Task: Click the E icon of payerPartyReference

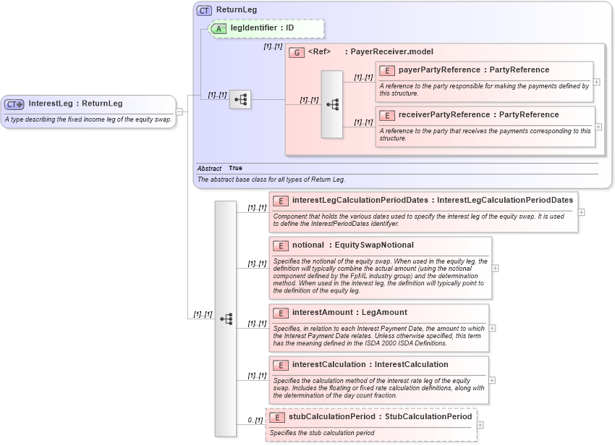Action: 387,71
